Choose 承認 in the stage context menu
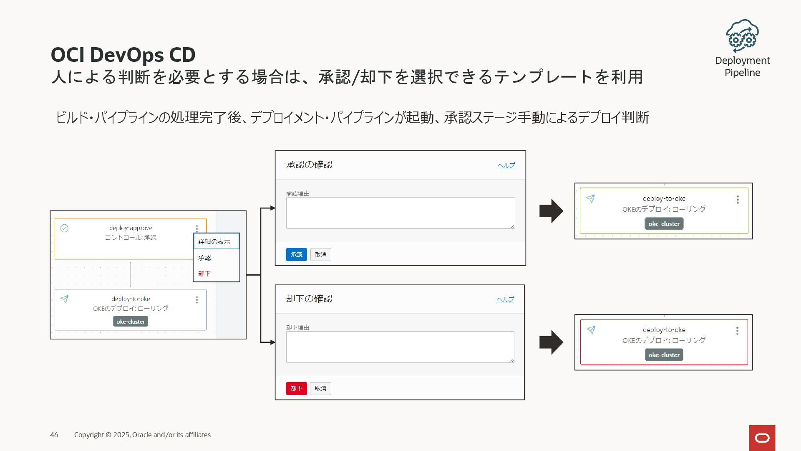Viewport: 801px width, 451px height. 205,258
